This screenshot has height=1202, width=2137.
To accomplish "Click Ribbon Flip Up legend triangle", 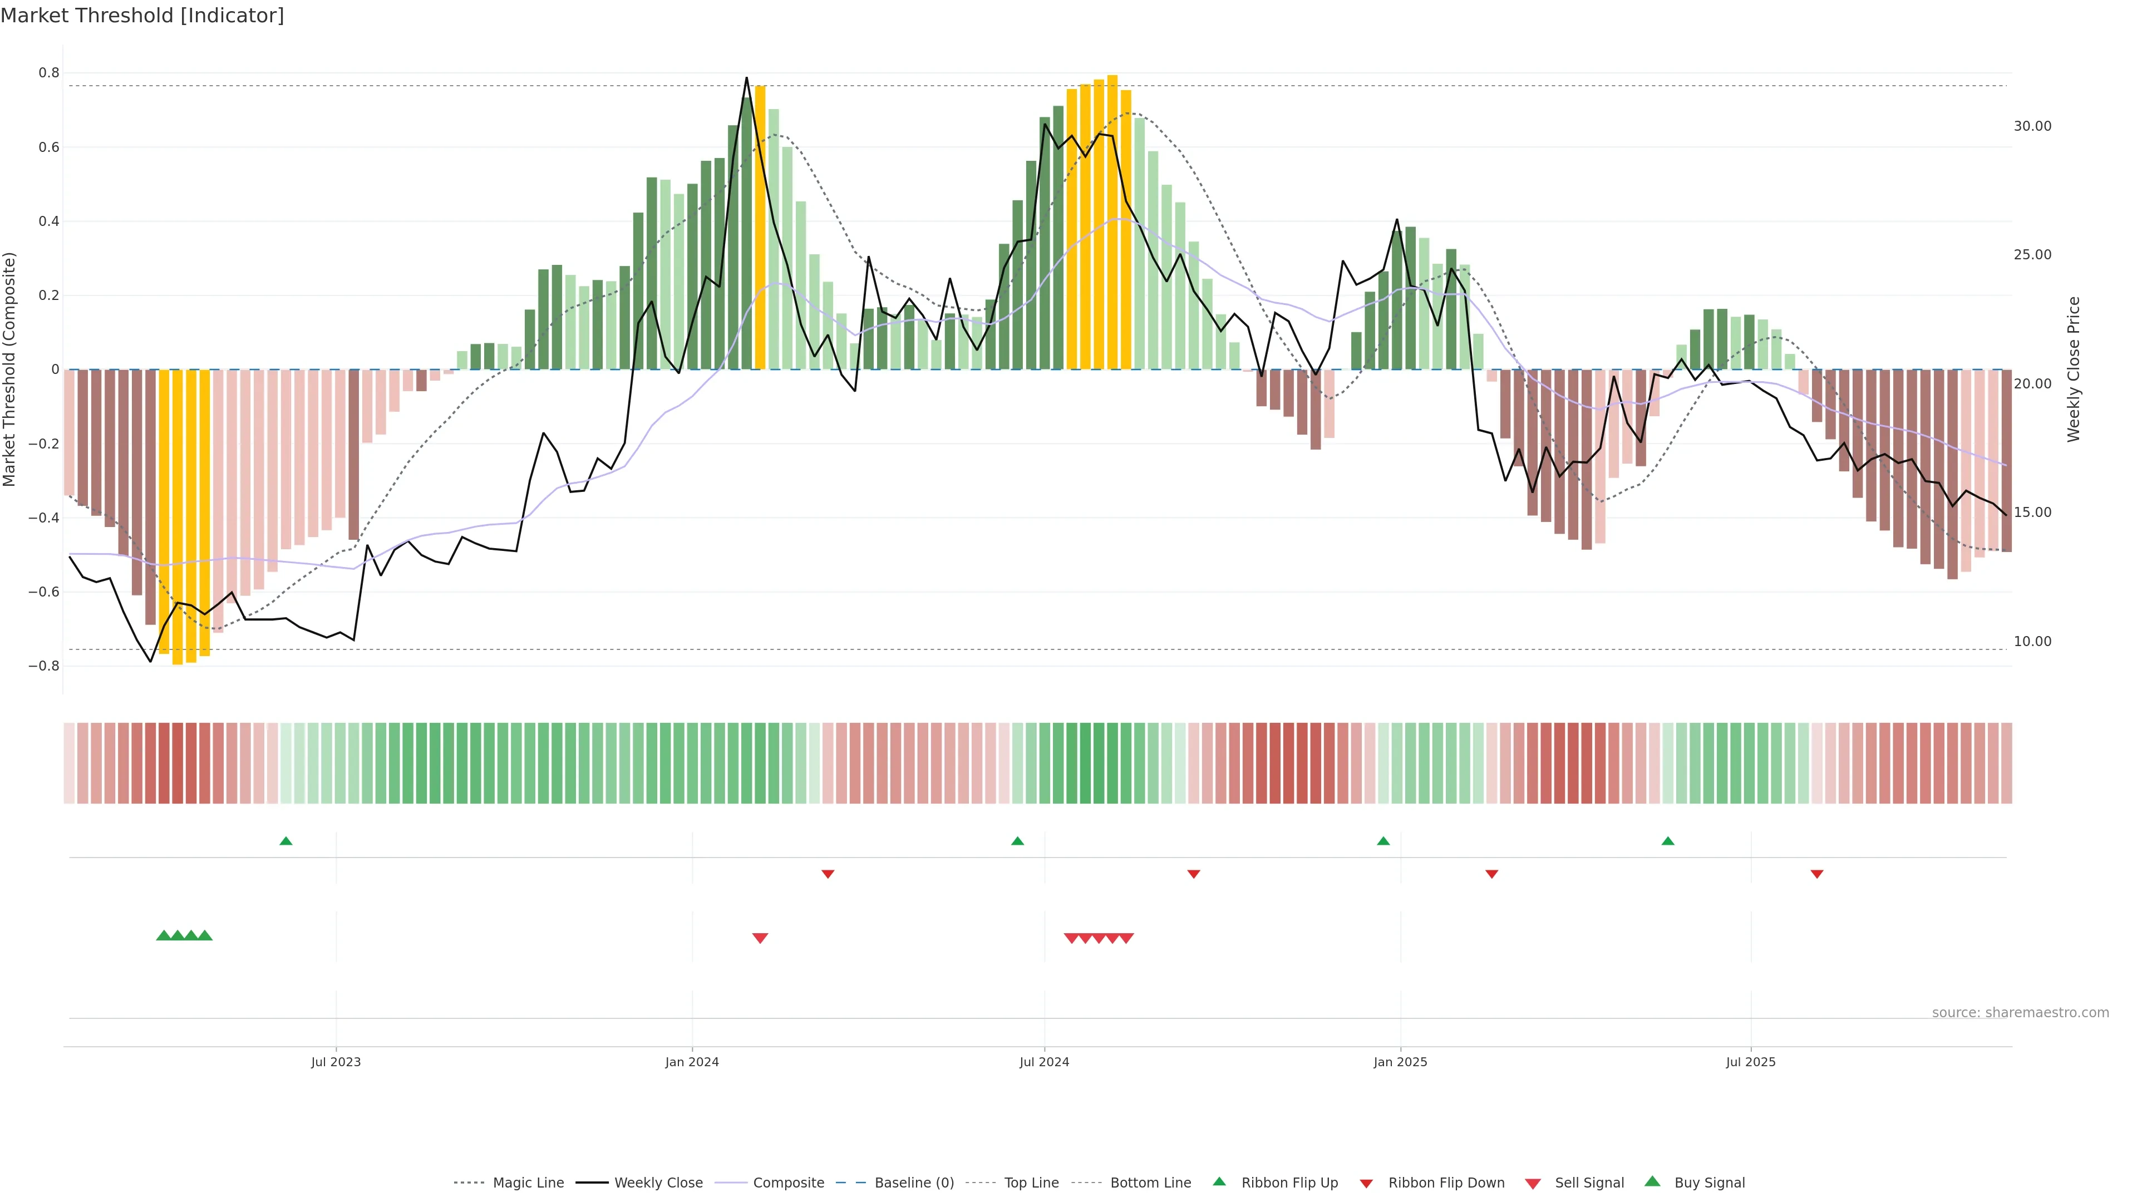I will click(x=1219, y=1181).
